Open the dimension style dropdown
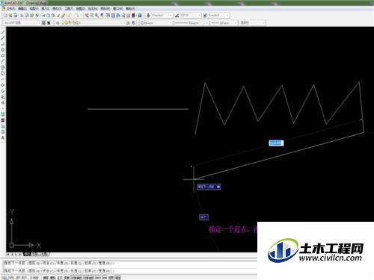This screenshot has height=280, width=374. pyautogui.click(x=190, y=16)
